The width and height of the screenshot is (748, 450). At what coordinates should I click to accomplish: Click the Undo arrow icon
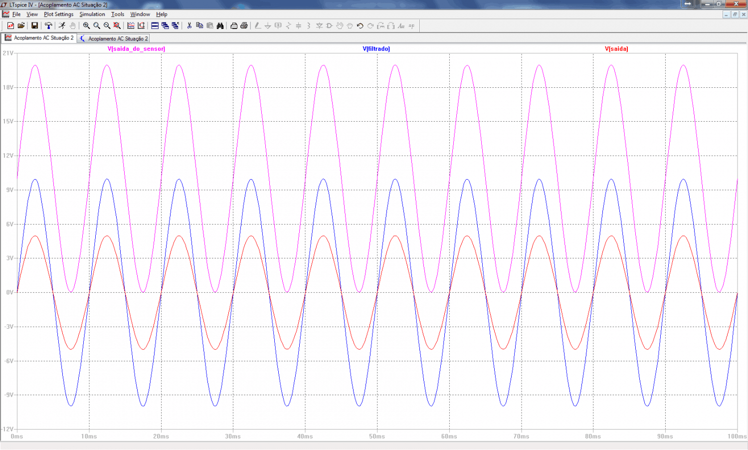(360, 25)
